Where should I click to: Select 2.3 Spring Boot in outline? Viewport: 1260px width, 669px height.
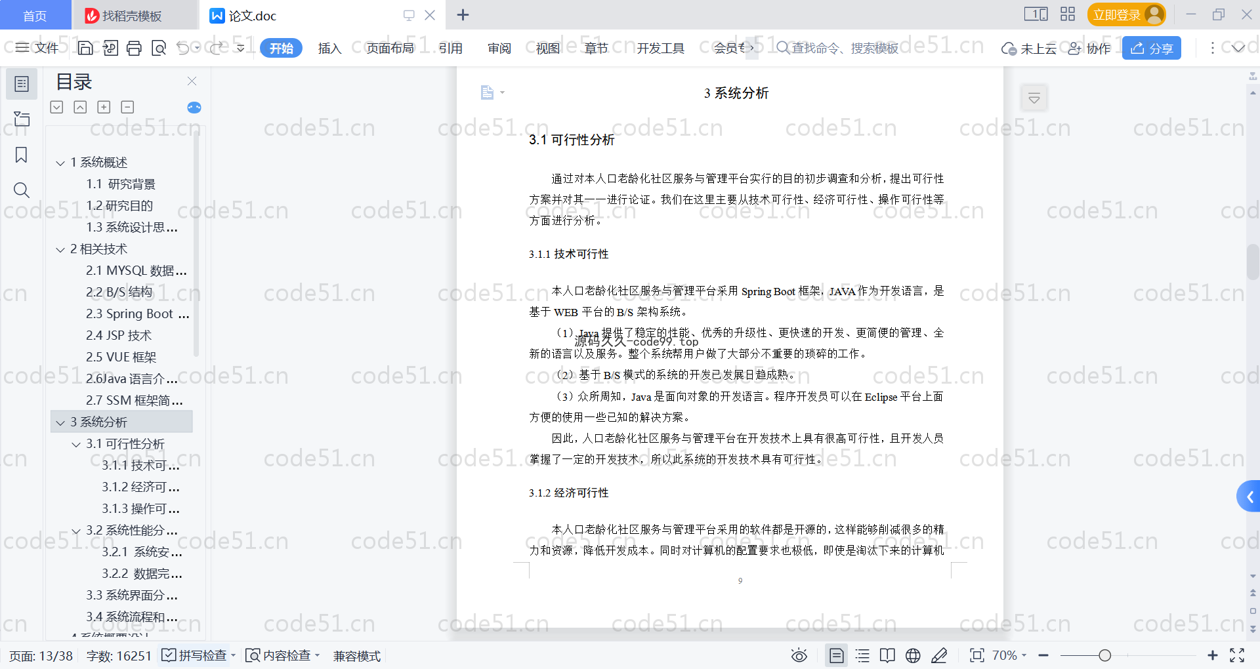[x=137, y=314]
